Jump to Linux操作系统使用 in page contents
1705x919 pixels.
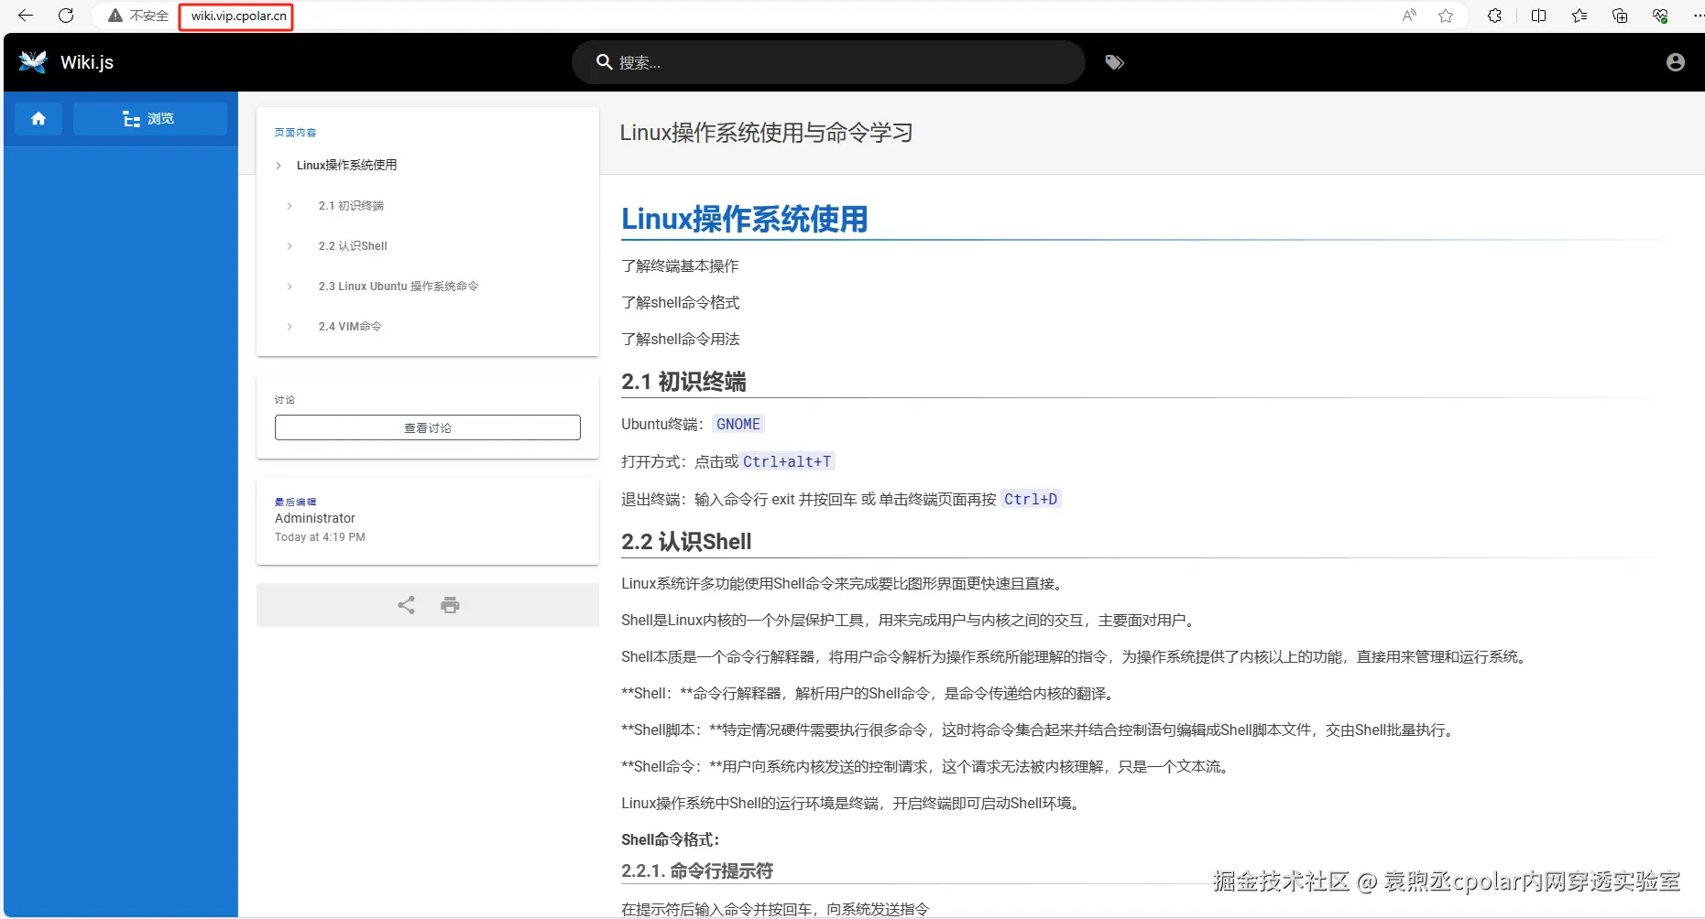click(x=346, y=166)
